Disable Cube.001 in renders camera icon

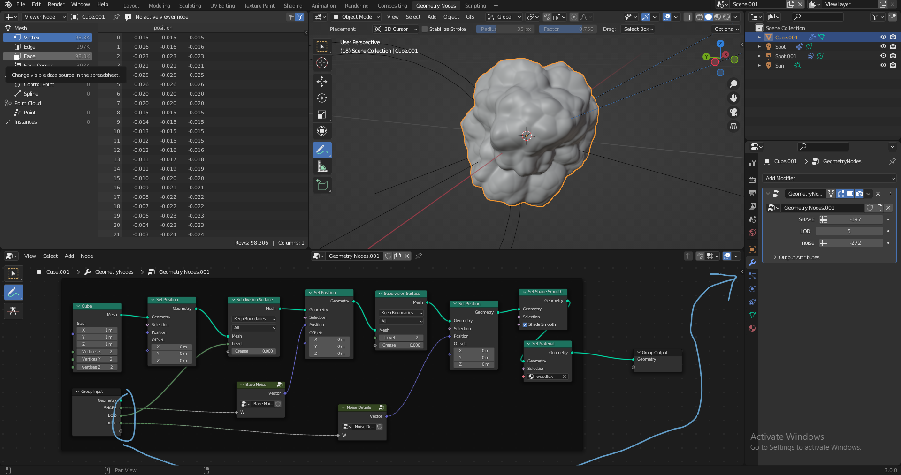pos(893,37)
